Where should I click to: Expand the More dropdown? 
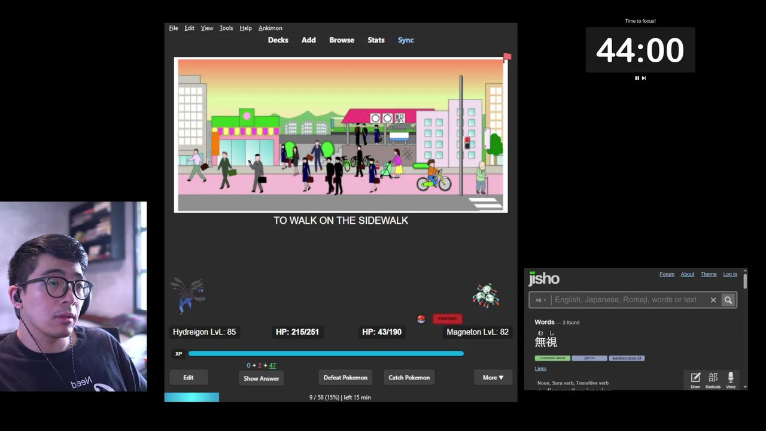click(493, 378)
